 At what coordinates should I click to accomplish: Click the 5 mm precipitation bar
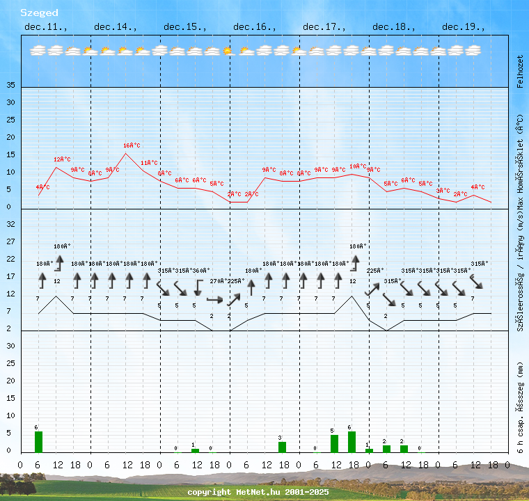(x=334, y=443)
